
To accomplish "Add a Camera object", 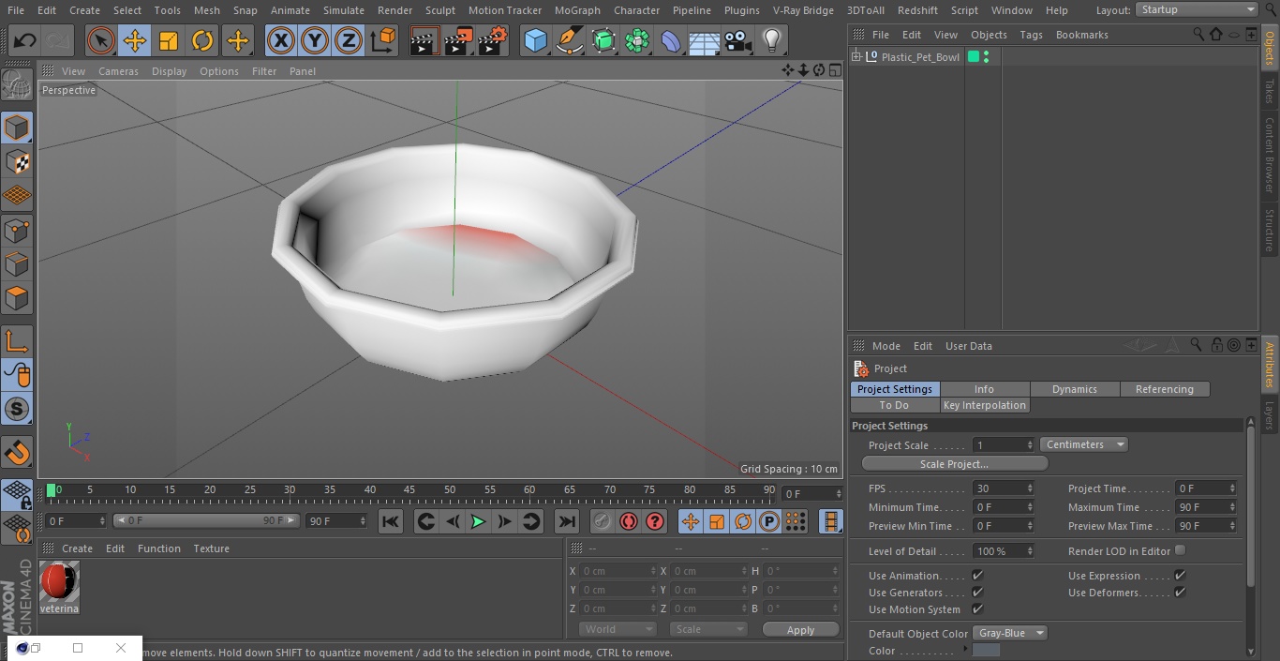I will [x=738, y=40].
